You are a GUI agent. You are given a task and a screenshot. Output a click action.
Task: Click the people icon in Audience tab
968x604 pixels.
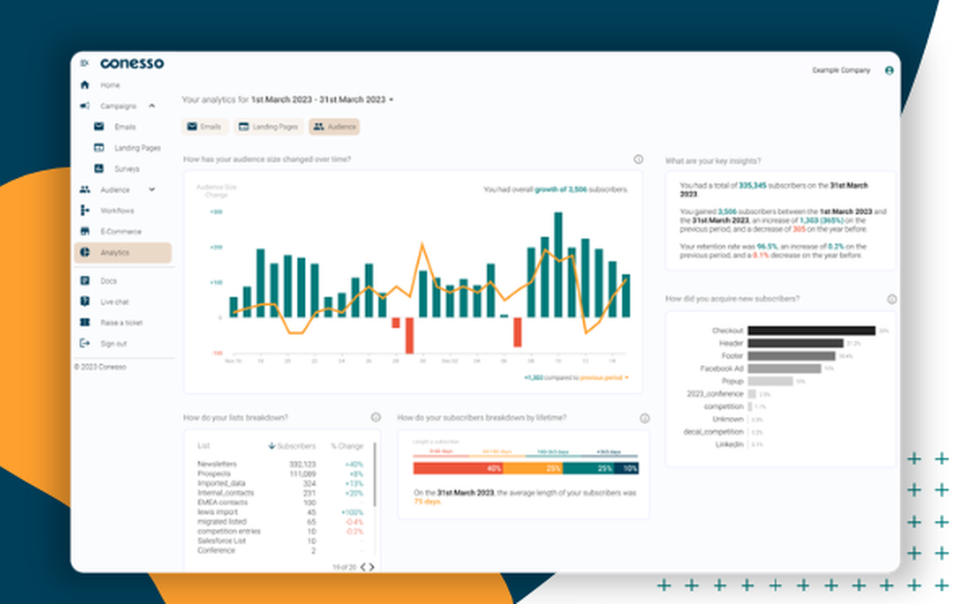[318, 127]
